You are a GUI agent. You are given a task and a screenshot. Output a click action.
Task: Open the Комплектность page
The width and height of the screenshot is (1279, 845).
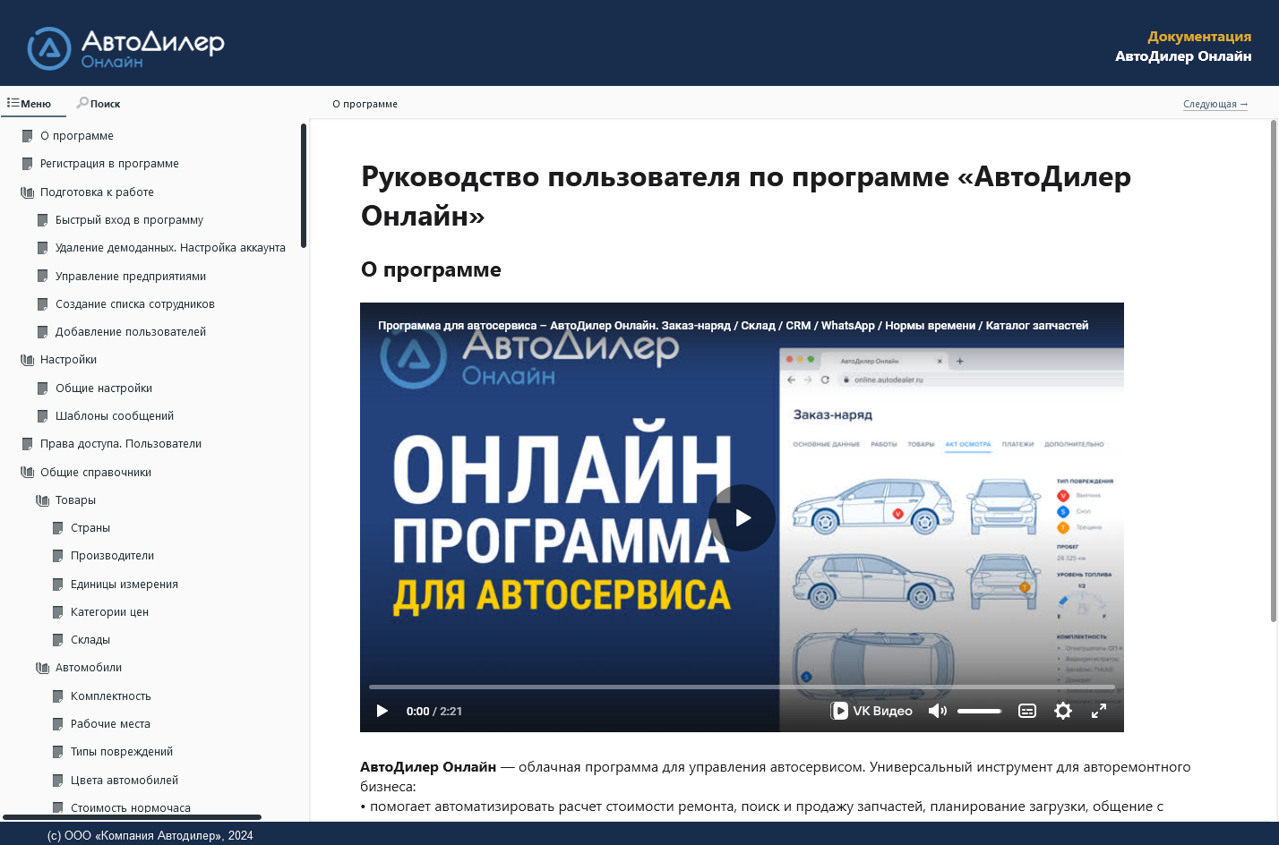click(111, 696)
